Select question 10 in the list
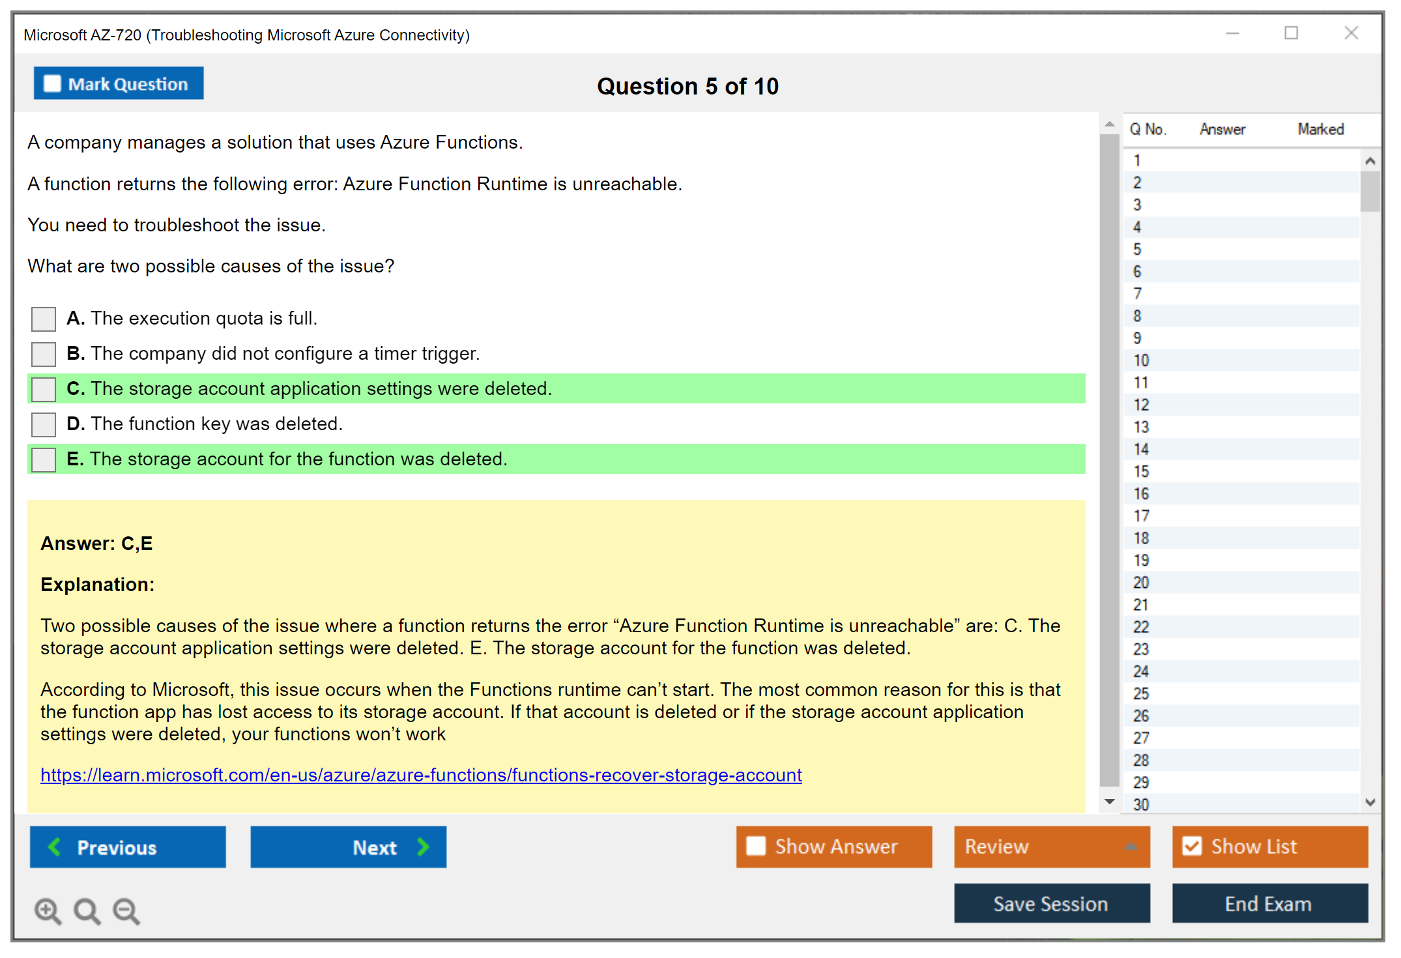The height and width of the screenshot is (958, 1401). pyautogui.click(x=1141, y=360)
